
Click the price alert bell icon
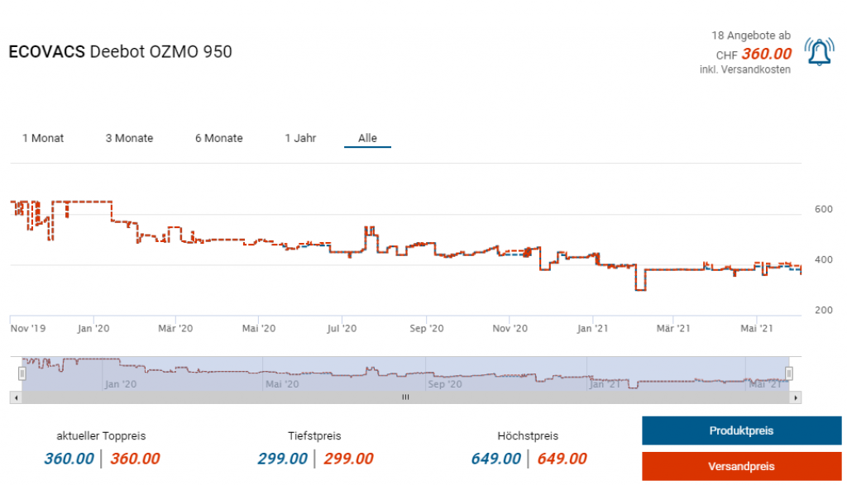click(819, 53)
